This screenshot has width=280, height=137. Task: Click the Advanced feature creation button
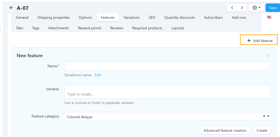click(x=225, y=130)
